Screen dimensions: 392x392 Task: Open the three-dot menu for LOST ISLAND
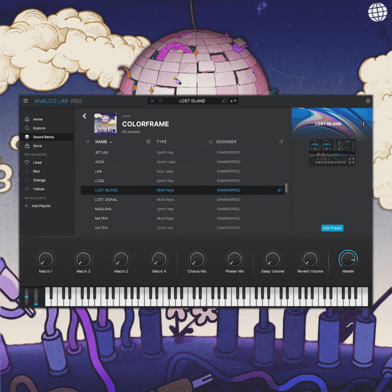(x=363, y=124)
